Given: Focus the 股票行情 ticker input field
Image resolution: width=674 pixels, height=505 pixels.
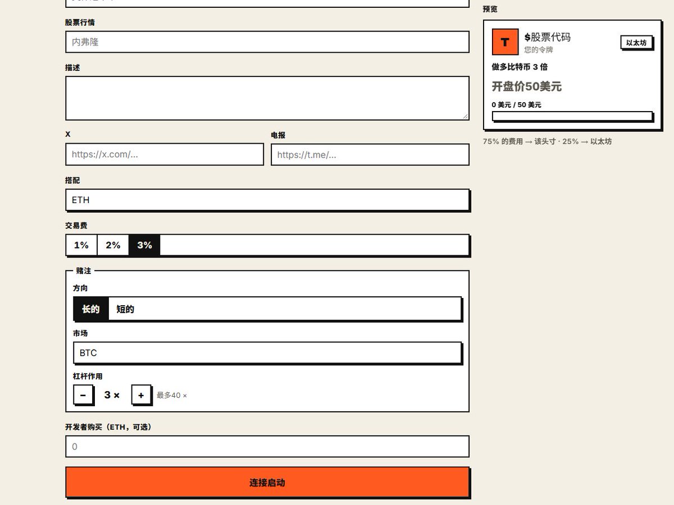Looking at the screenshot, I should tap(267, 42).
